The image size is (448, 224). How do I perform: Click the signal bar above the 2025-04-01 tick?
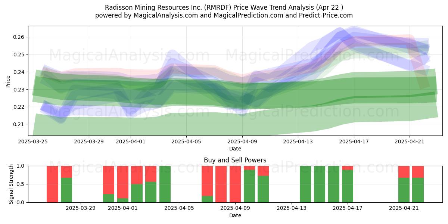click(123, 184)
